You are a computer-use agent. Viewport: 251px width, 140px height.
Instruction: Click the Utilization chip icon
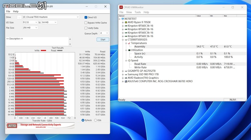click(x=129, y=50)
